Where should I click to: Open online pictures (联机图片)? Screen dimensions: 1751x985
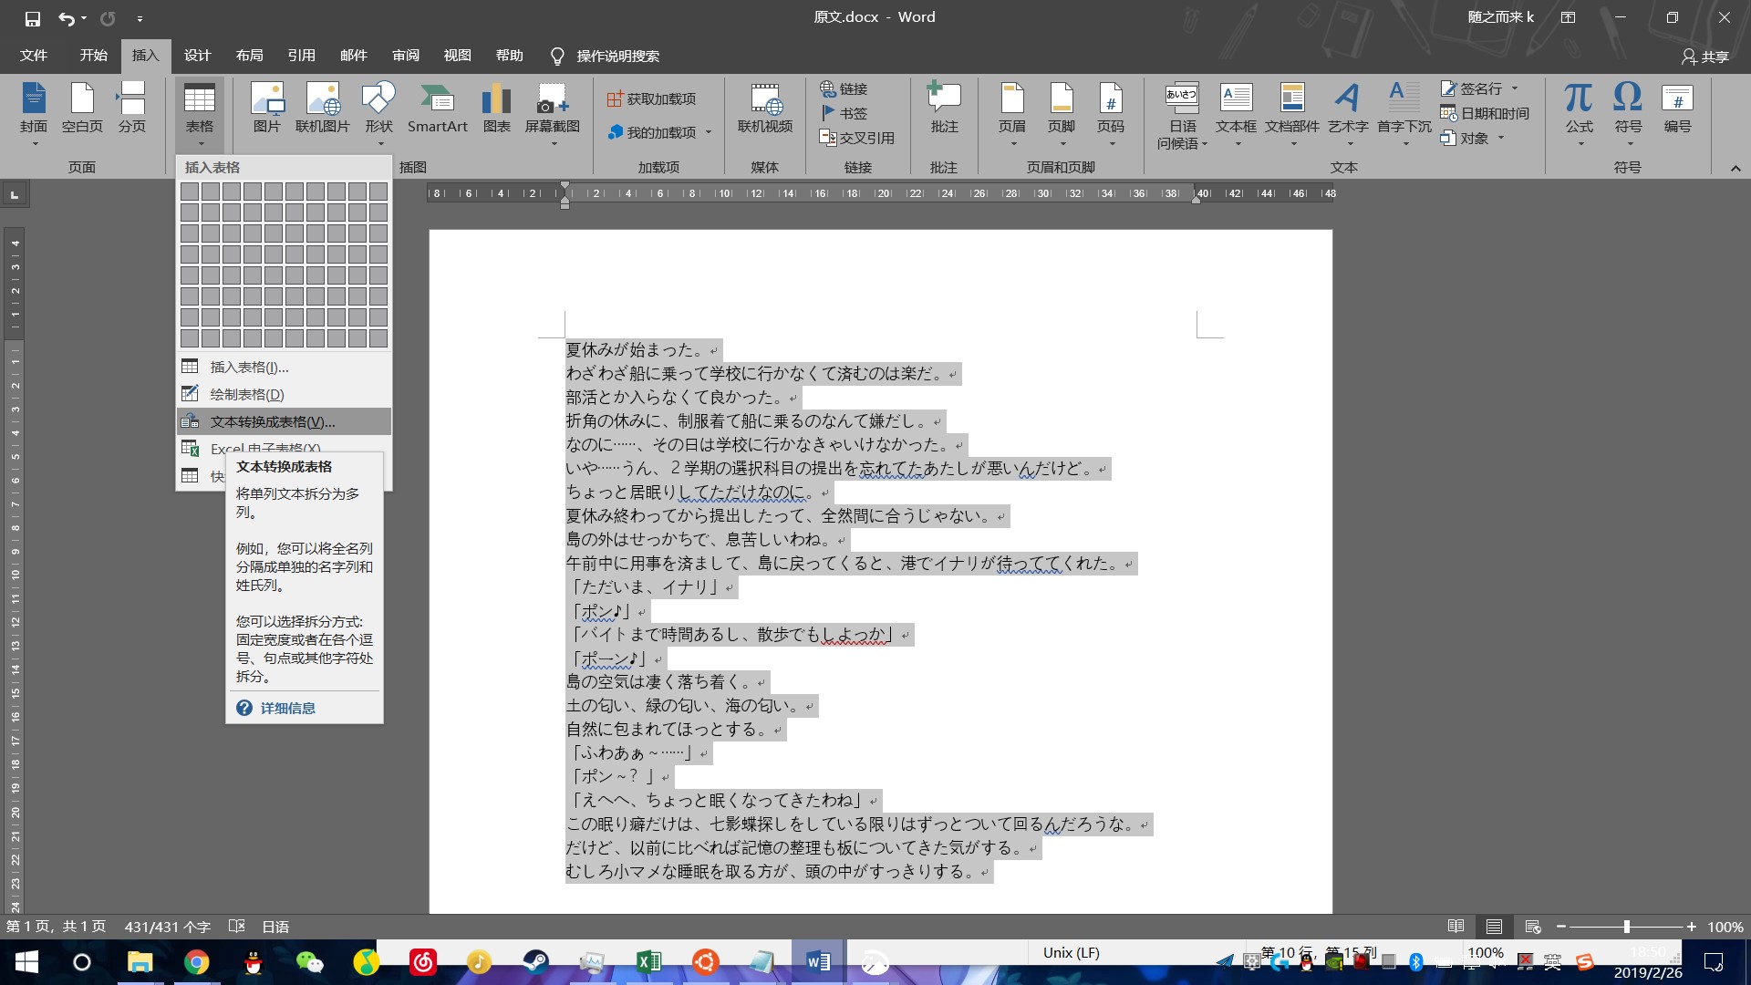323,108
